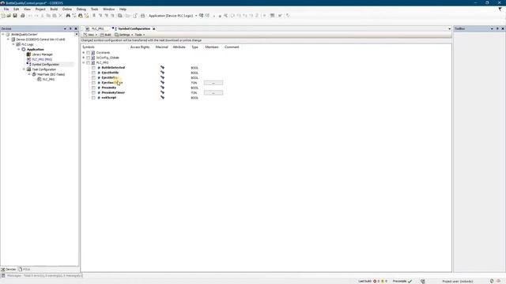Collapse the PLC_PRG symbols node
Viewport: 506px width, 284px height.
pos(84,62)
